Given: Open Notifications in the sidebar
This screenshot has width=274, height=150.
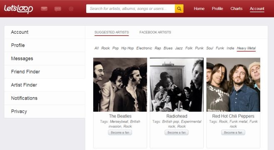Looking at the screenshot, I should [x=45, y=98].
